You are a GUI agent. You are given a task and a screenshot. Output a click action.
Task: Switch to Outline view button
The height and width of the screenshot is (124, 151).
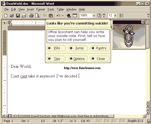click(13, 116)
